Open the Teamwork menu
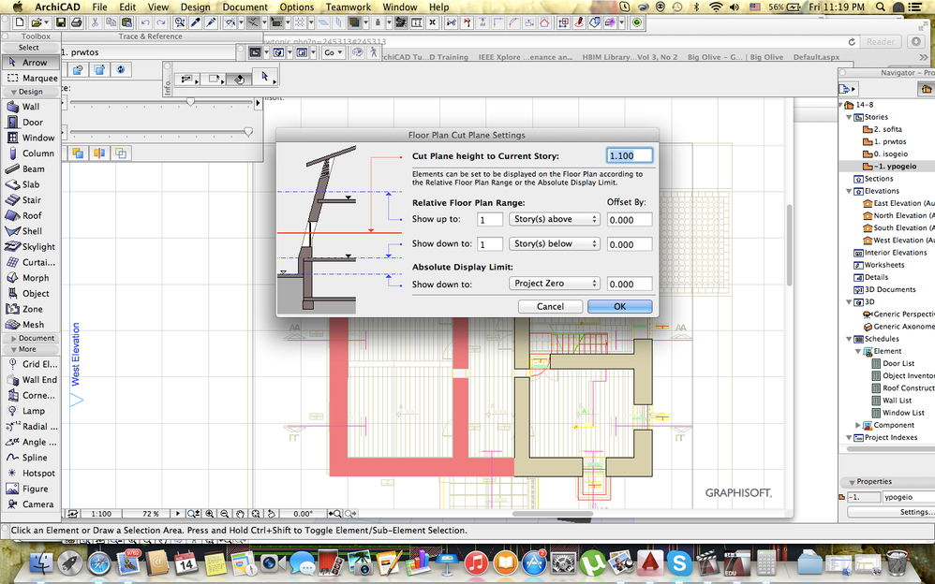Screen dimensions: 935x584 click(348, 7)
